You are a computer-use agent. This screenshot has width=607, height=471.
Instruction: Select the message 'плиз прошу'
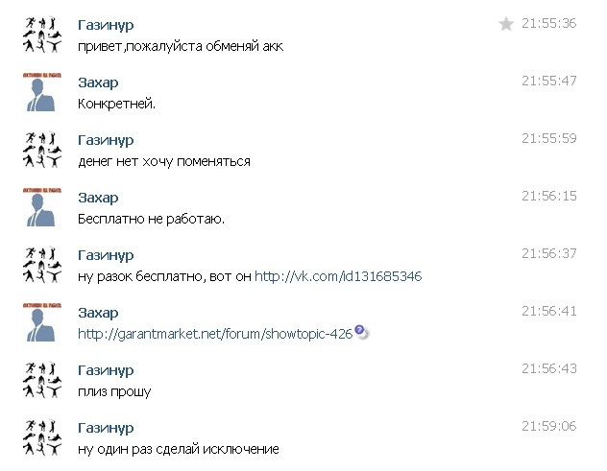114,391
